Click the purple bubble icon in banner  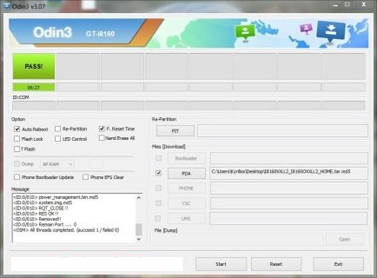pos(306,28)
